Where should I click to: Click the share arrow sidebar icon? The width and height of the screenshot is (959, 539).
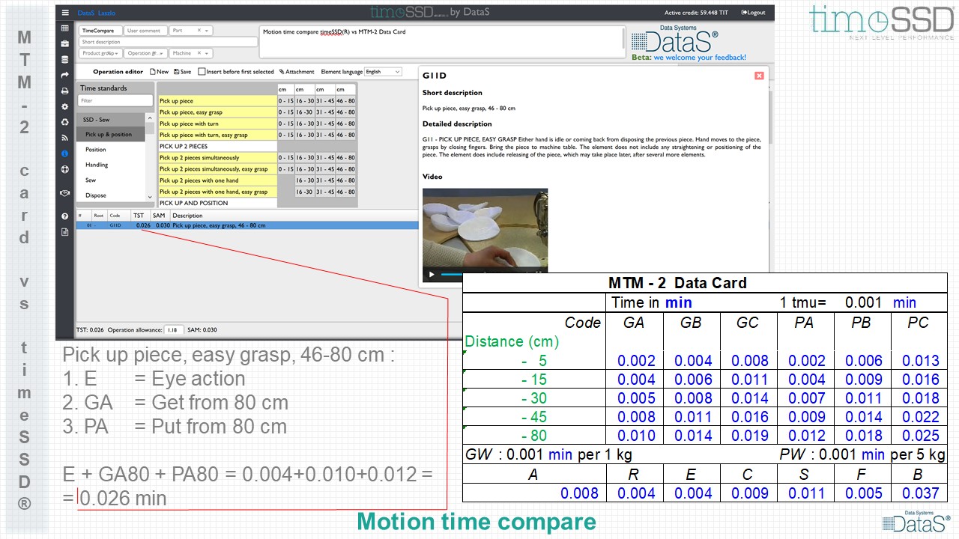point(65,75)
